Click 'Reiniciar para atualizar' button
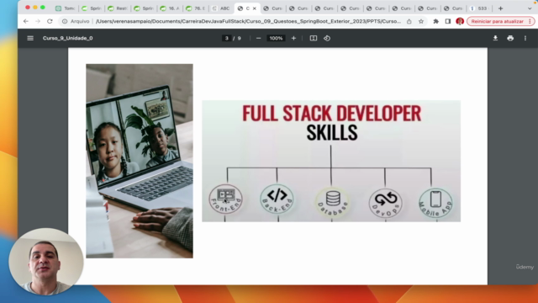 500,21
